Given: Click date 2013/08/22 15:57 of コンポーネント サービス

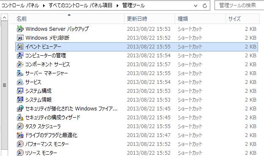Looking at the screenshot, I should pyautogui.click(x=148, y=65).
